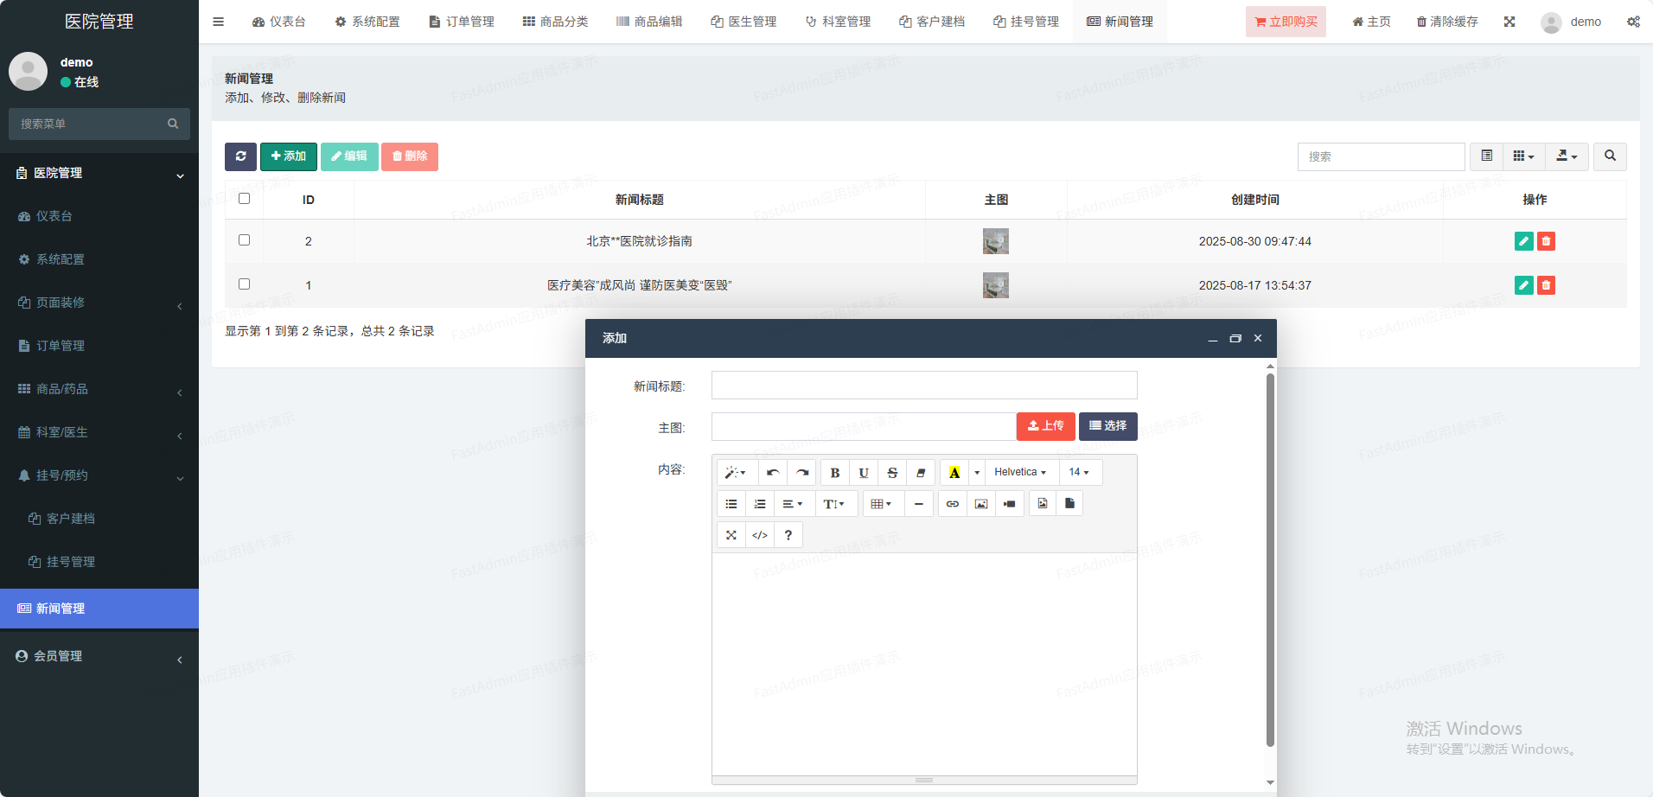The height and width of the screenshot is (797, 1653).
Task: Open the font size 14 dropdown
Action: [x=1079, y=473]
